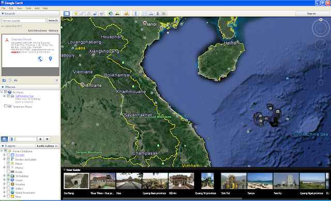Viewport: 331px width, 201px height.
Task: Select the Add Path tool
Action: (89, 13)
